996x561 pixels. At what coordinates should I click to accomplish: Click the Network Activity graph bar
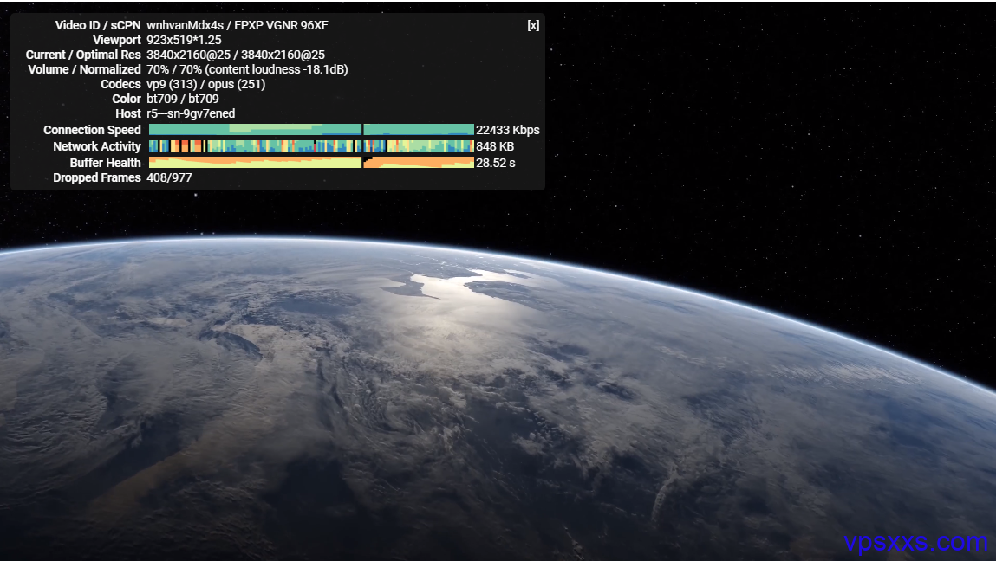click(x=311, y=146)
